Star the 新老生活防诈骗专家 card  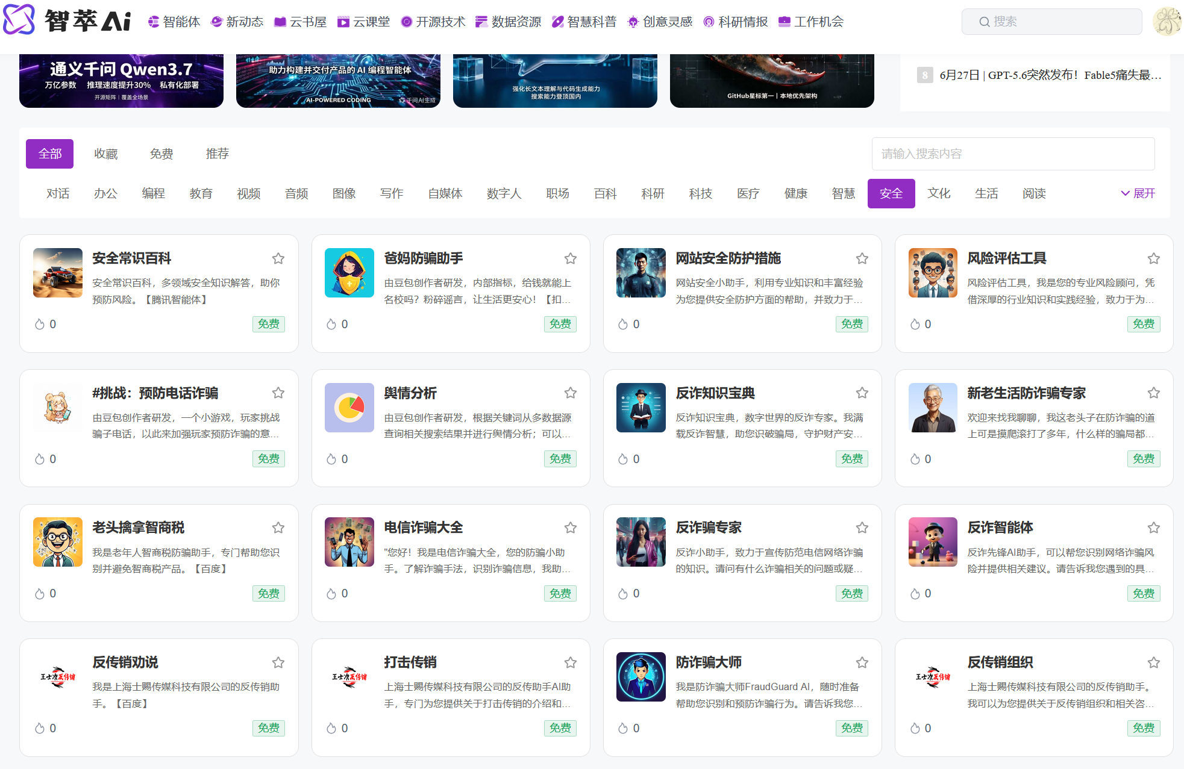[1153, 393]
